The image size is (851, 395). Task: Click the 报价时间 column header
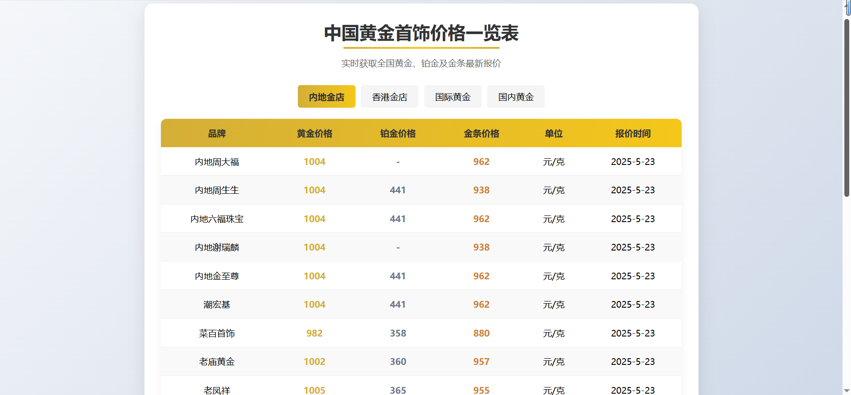pyautogui.click(x=632, y=133)
